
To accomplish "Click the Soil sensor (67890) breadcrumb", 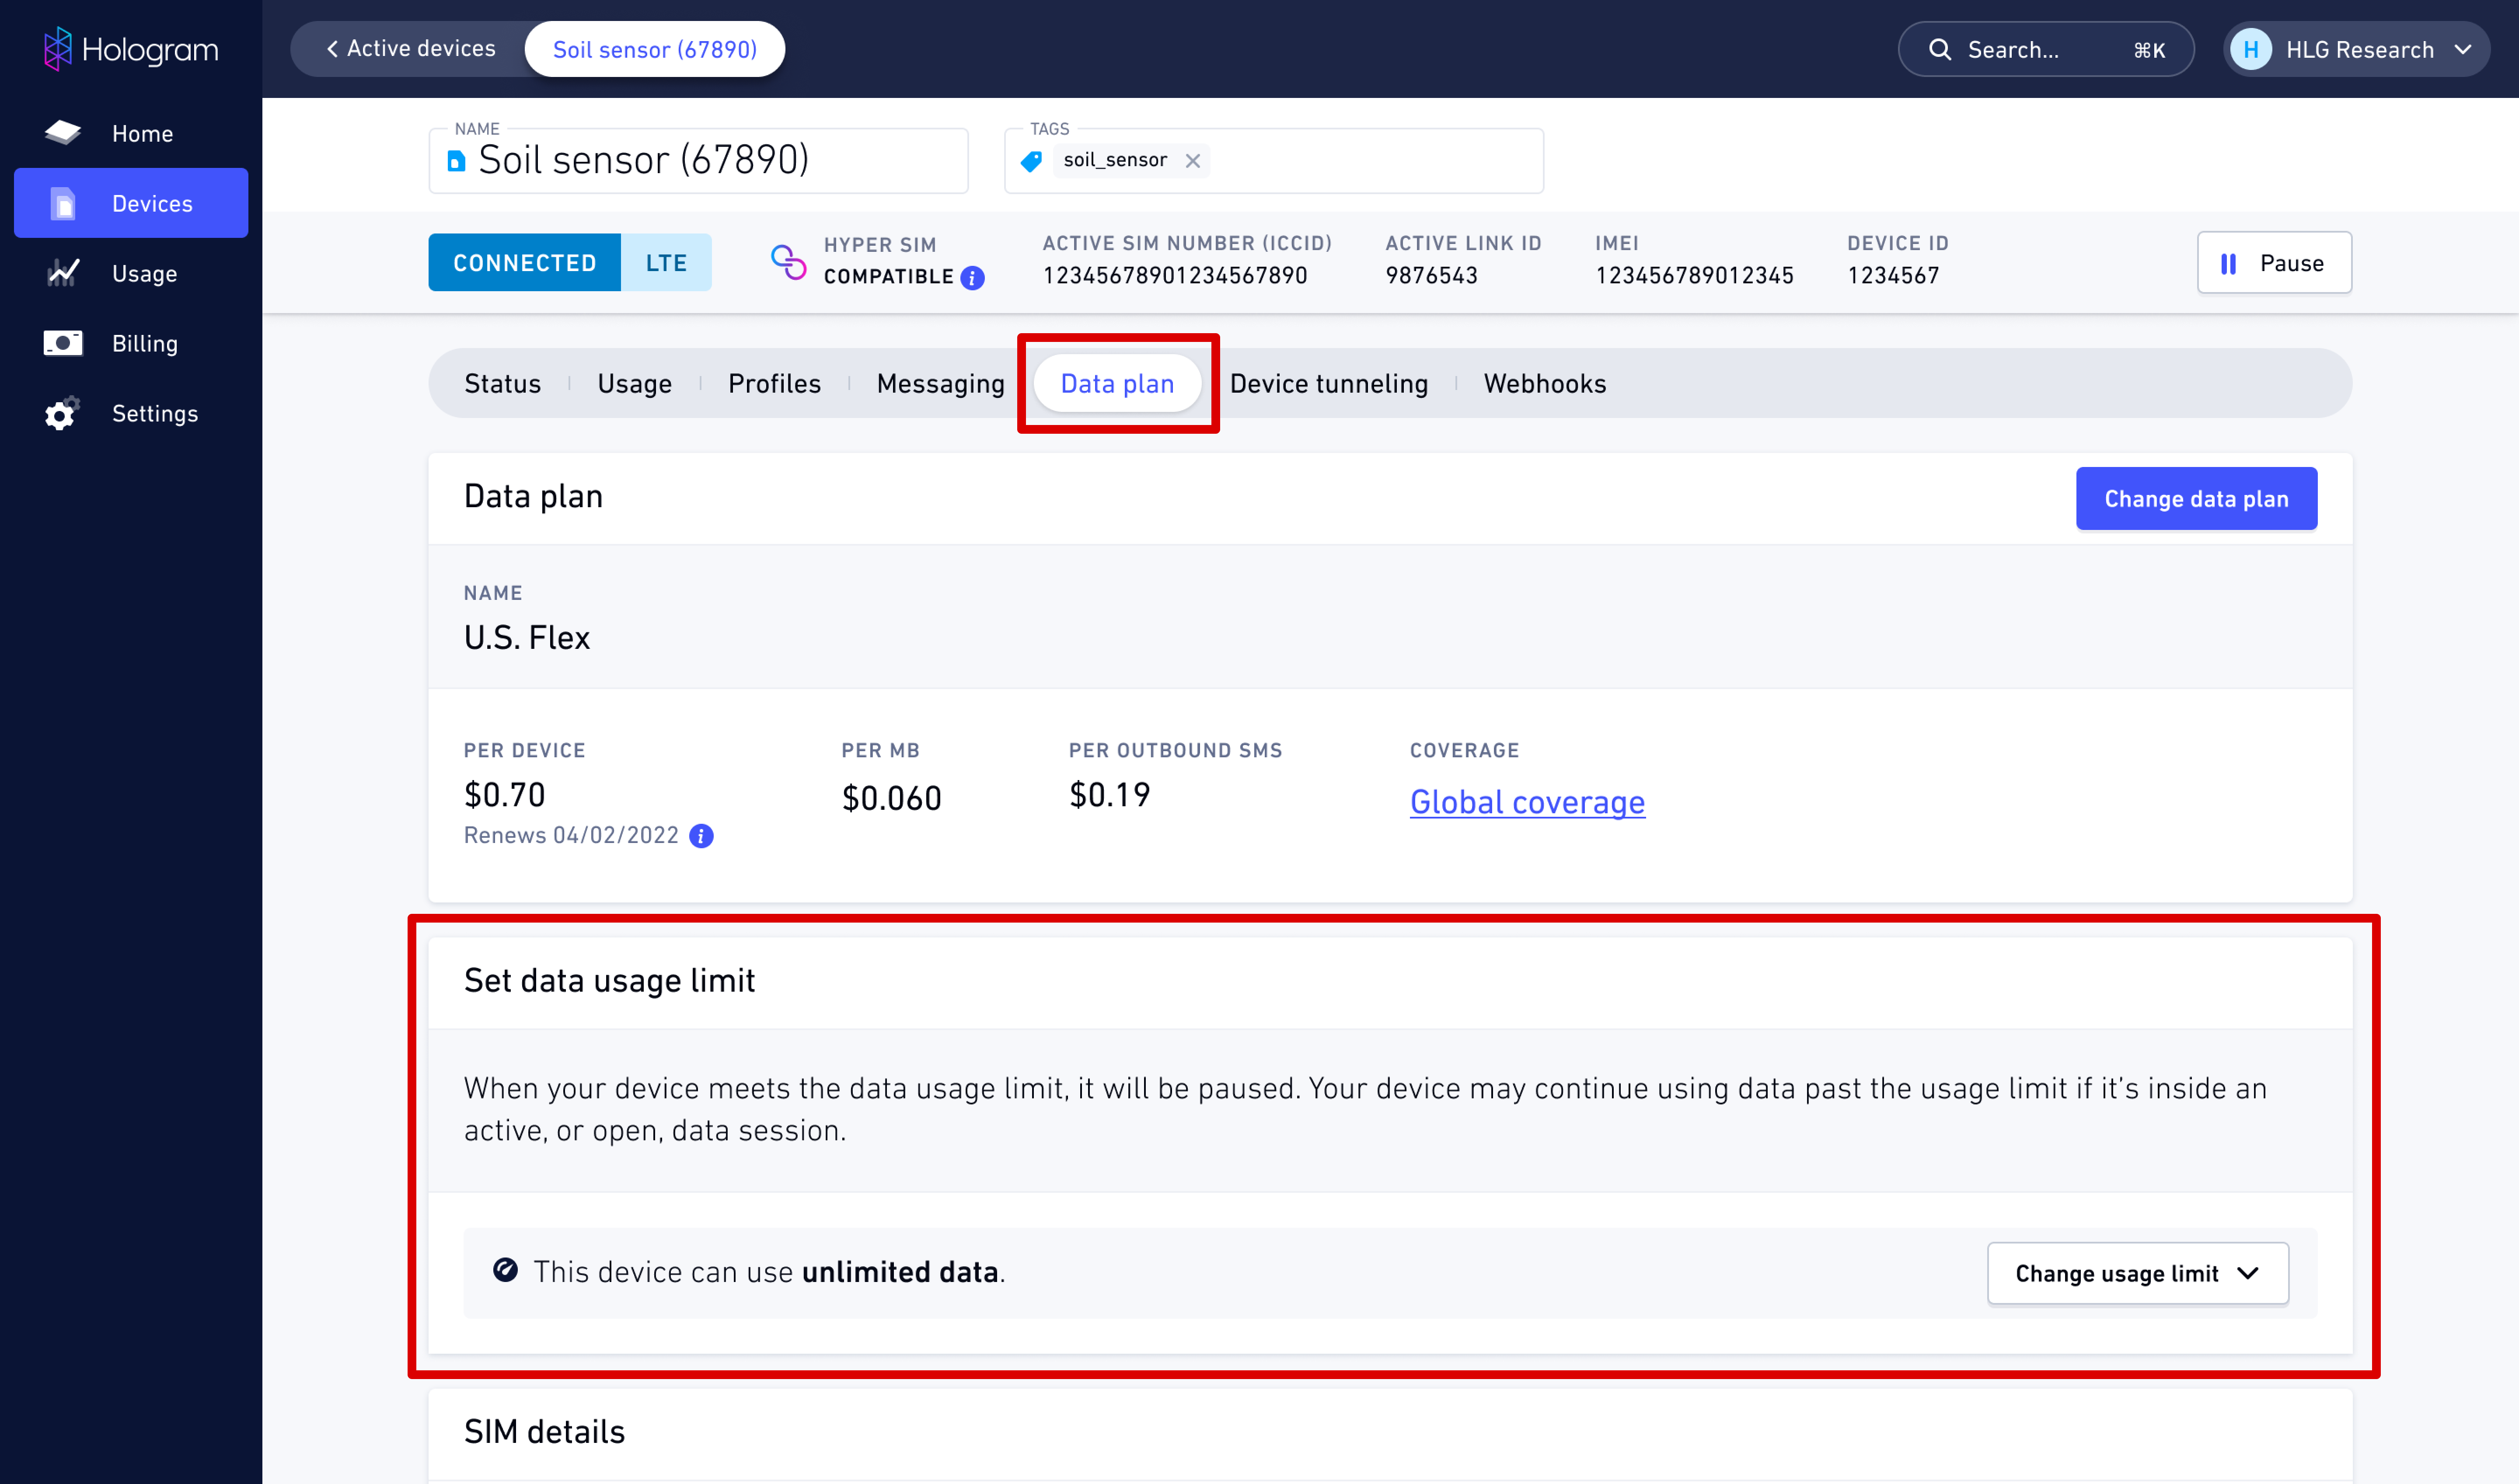I will point(655,49).
